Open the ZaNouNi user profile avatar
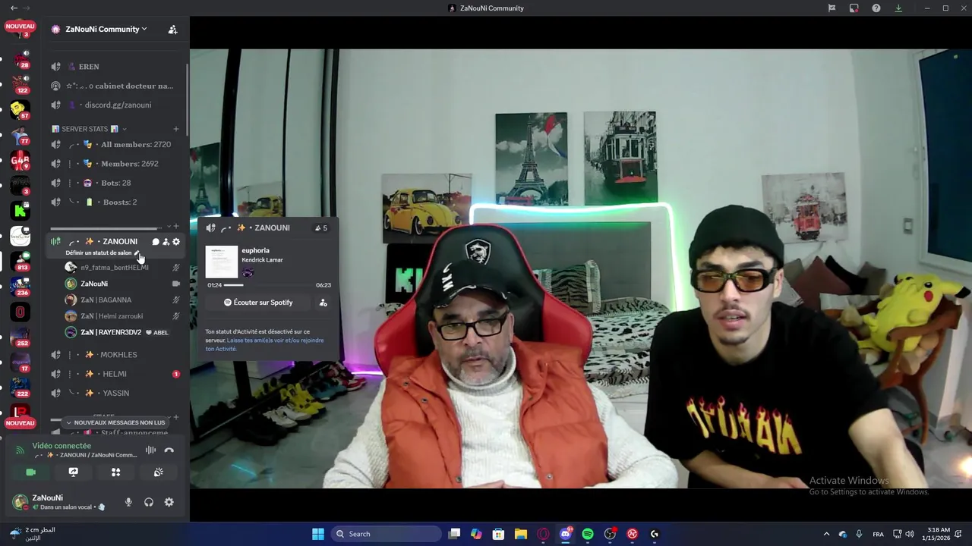Image resolution: width=972 pixels, height=546 pixels. tap(21, 502)
